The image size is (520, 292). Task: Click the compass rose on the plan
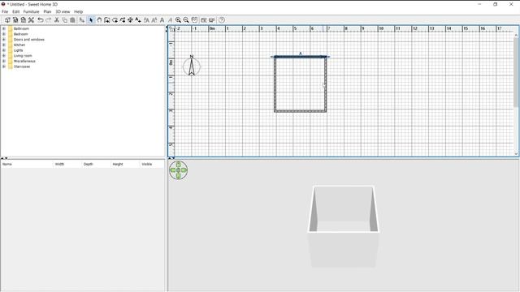pyautogui.click(x=192, y=67)
